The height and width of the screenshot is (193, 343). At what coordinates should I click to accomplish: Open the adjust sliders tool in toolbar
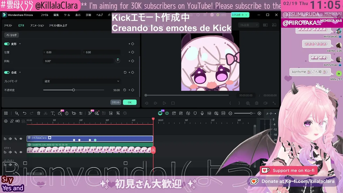pyautogui.click(x=81, y=113)
